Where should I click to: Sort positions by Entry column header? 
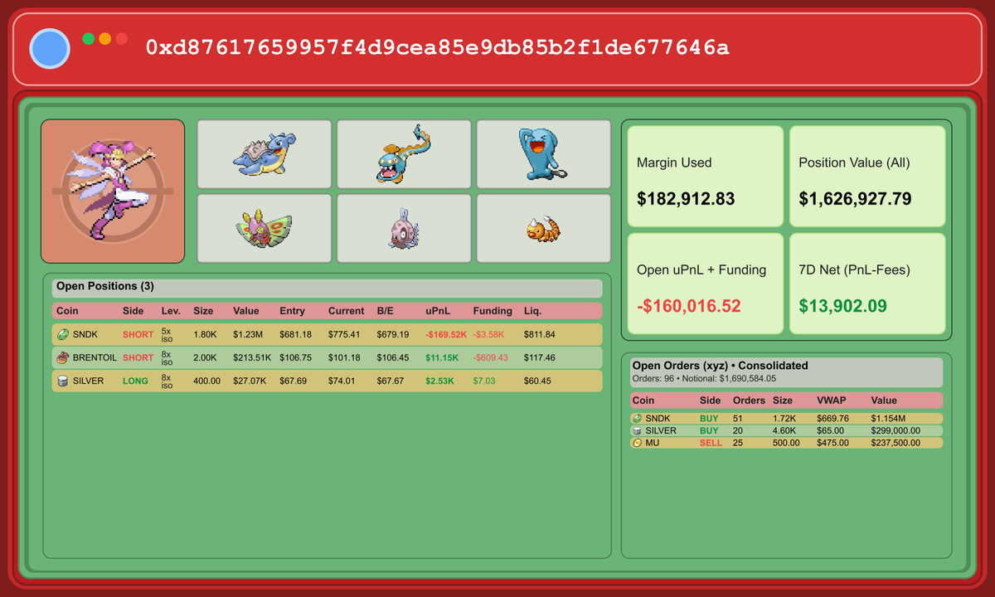pos(292,311)
